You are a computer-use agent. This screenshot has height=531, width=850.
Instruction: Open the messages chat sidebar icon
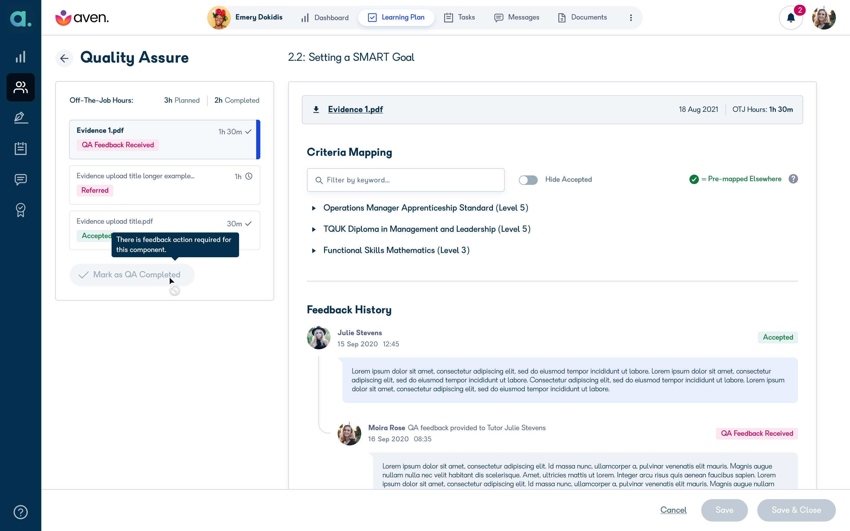[x=21, y=179]
